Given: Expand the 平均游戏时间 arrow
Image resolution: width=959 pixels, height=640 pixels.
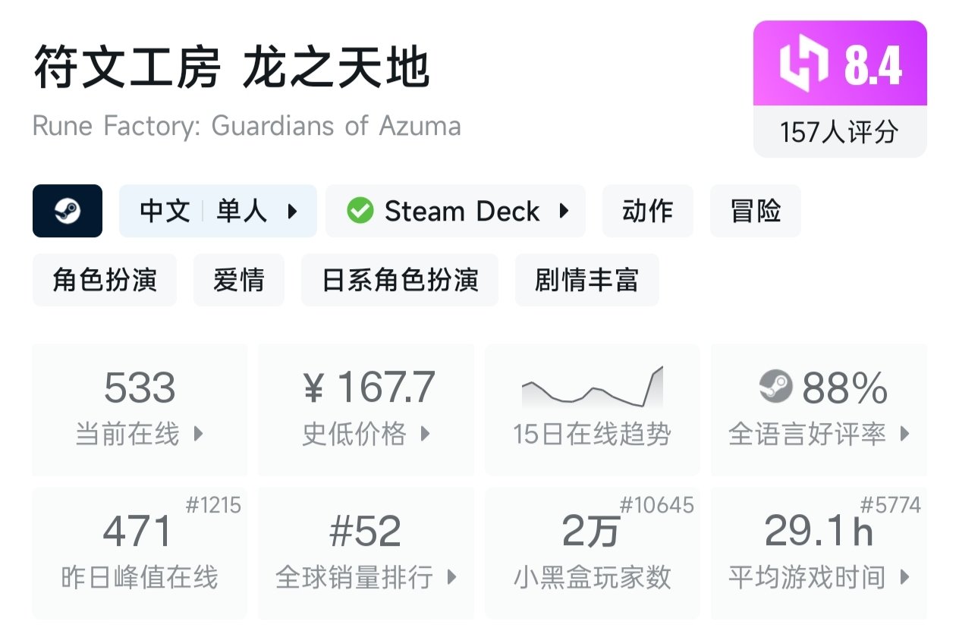Looking at the screenshot, I should (x=904, y=578).
